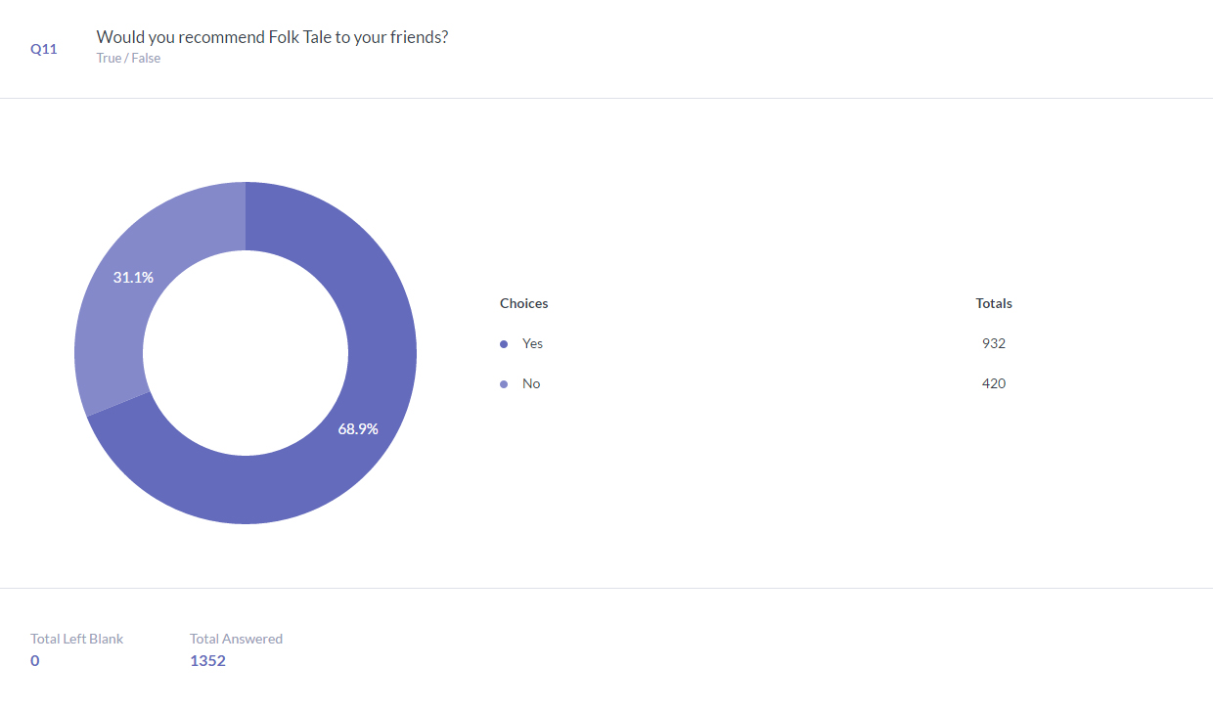The height and width of the screenshot is (711, 1213).
Task: Click the No legend color dot
Action: 504,384
